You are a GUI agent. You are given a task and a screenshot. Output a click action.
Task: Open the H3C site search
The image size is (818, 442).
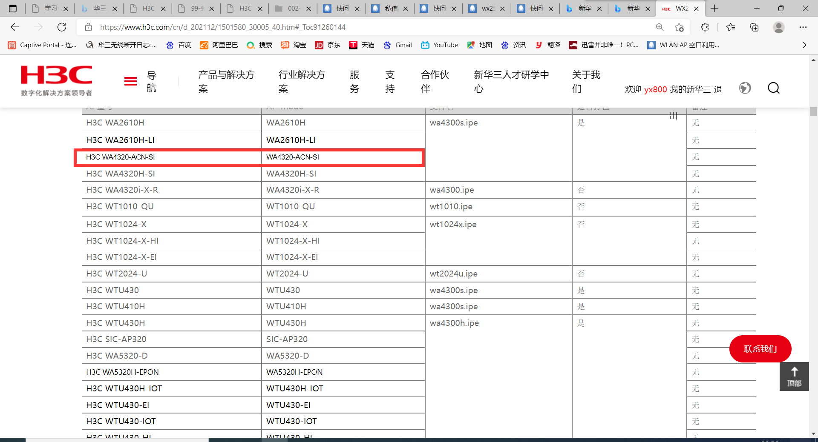(774, 88)
